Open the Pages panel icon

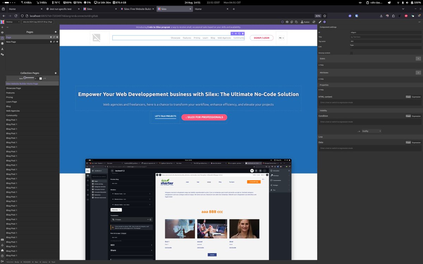click(x=2, y=38)
